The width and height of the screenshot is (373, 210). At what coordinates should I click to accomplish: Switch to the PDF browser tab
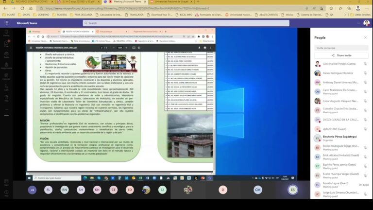coord(79,1)
